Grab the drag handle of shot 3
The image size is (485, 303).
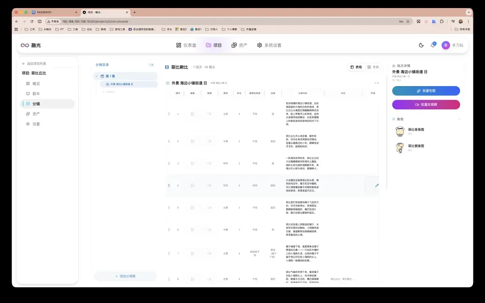point(169,164)
